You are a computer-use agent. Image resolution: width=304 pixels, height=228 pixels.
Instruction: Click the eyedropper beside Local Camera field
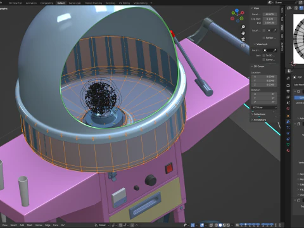[x=275, y=30]
